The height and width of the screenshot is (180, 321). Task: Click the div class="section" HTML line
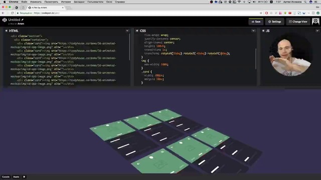[x=27, y=36]
